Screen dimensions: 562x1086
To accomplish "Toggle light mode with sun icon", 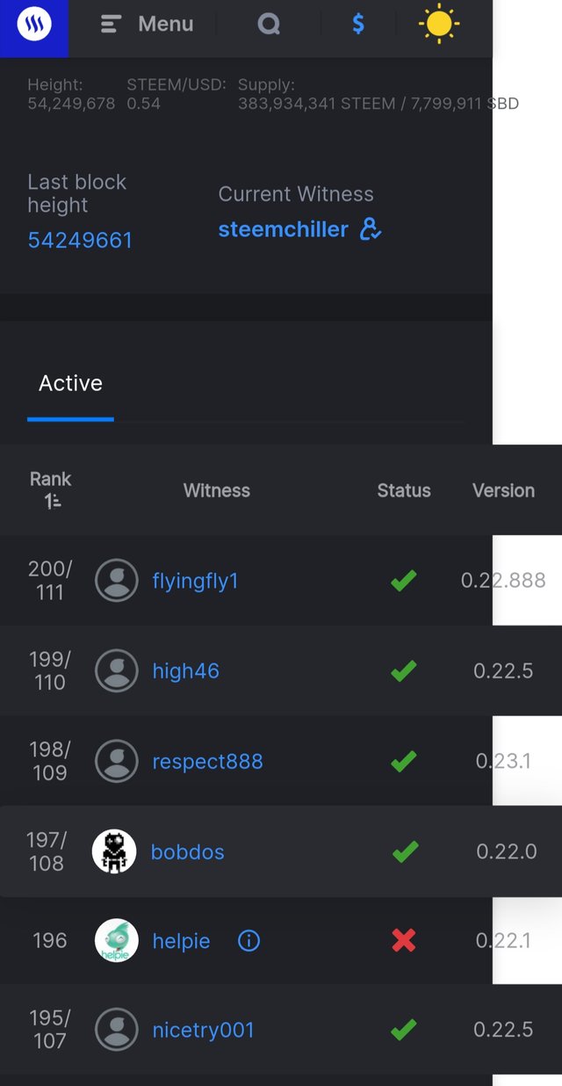I will coord(438,25).
